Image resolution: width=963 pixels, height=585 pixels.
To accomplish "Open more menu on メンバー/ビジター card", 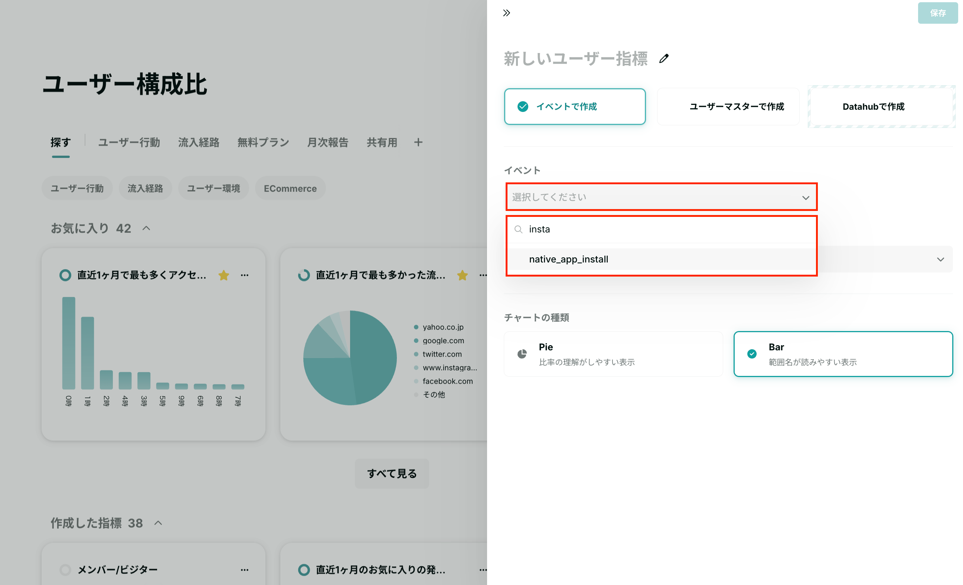I will [245, 570].
